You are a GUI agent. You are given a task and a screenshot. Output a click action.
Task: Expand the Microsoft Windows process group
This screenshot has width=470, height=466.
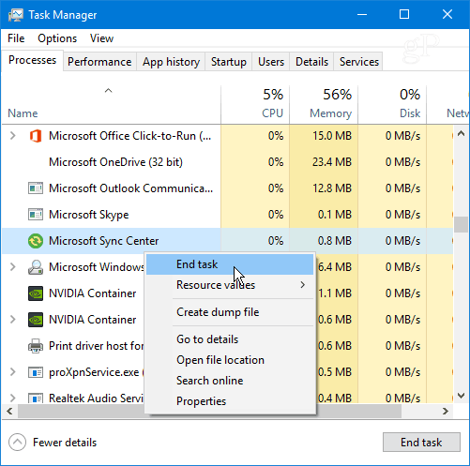click(12, 267)
